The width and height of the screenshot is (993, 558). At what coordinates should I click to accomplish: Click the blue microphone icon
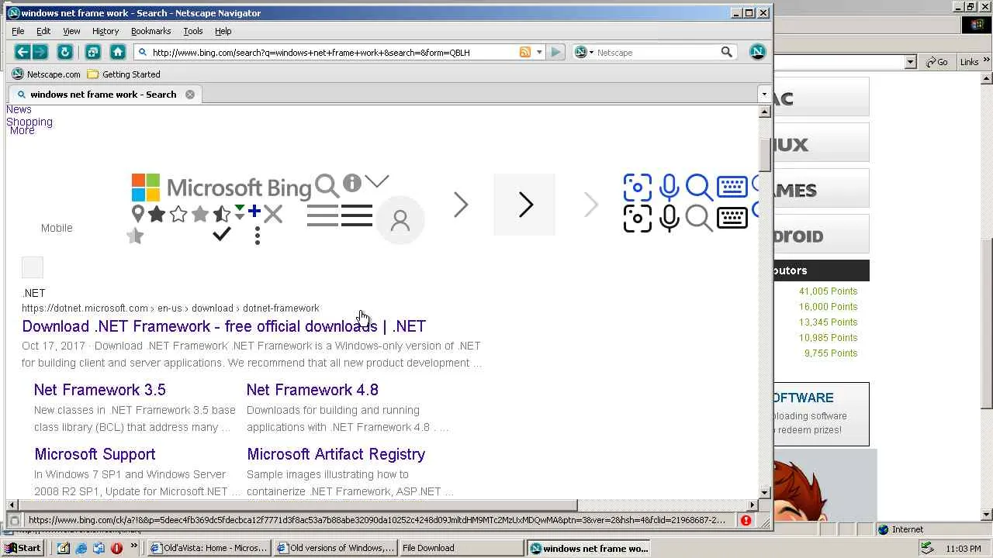[669, 188]
